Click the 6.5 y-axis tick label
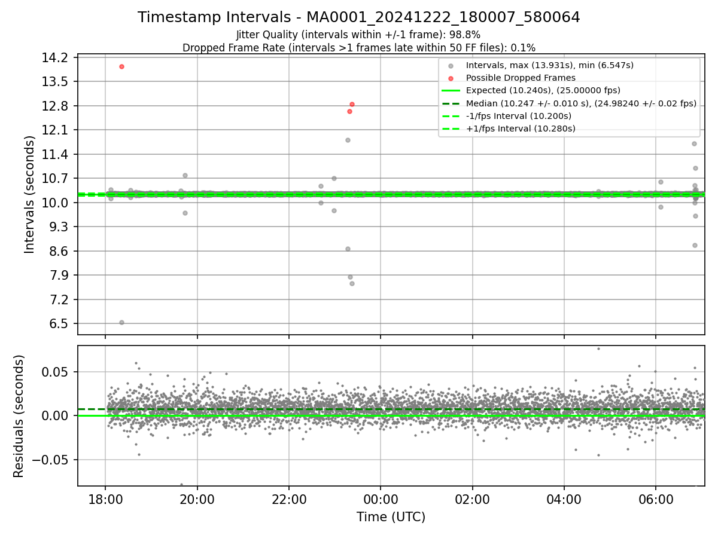The height and width of the screenshot is (538, 718). click(x=59, y=324)
